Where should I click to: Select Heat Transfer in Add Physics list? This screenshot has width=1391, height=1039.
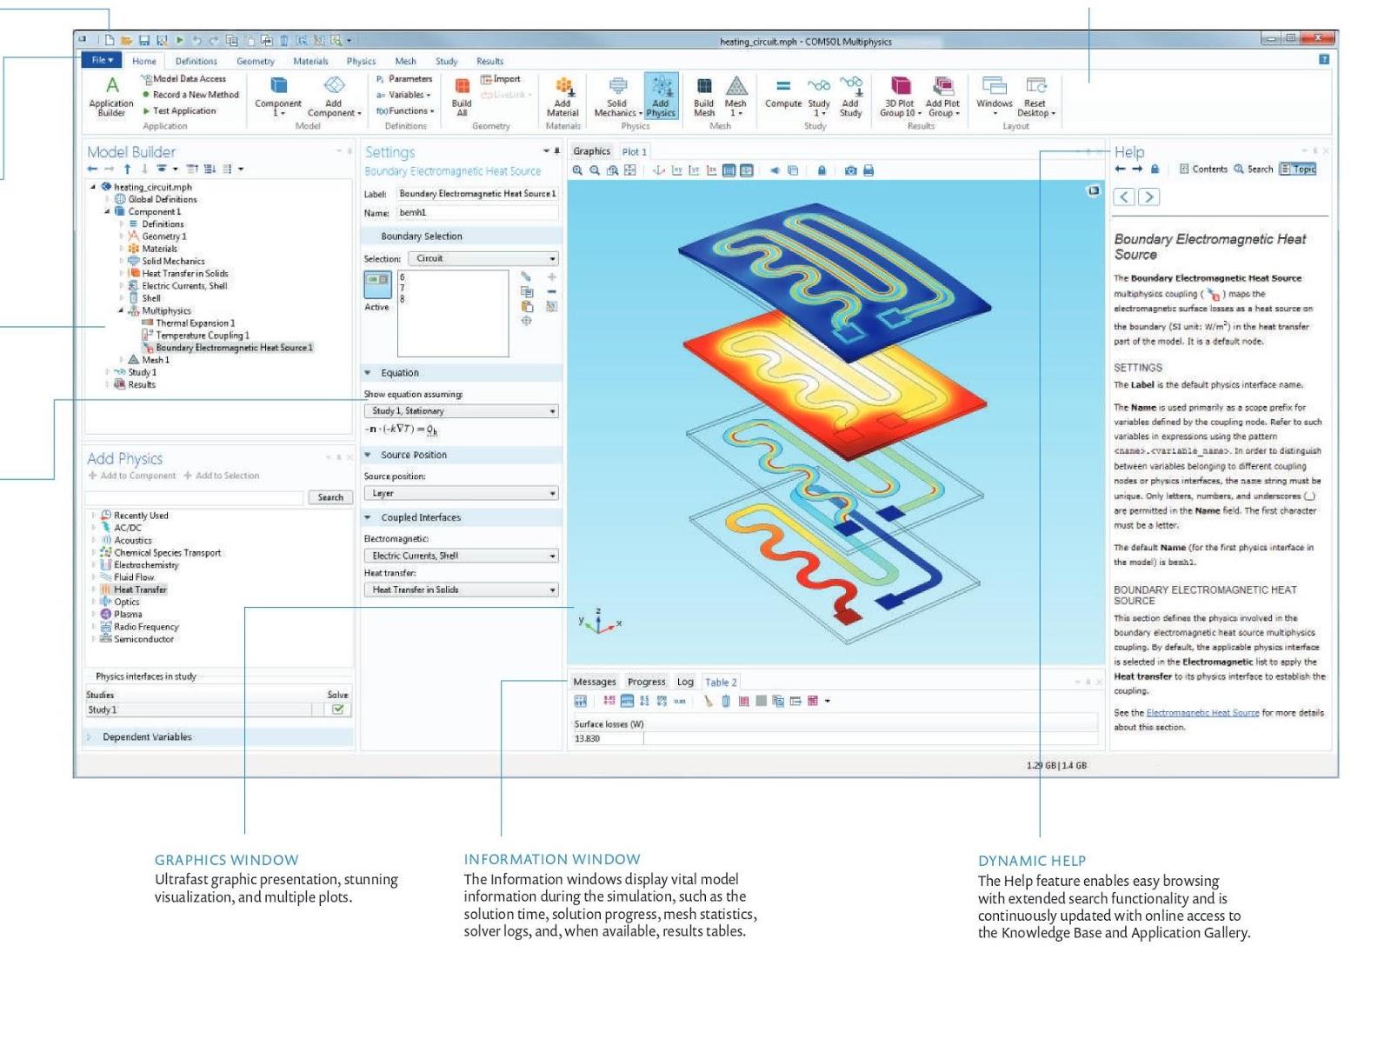(134, 589)
